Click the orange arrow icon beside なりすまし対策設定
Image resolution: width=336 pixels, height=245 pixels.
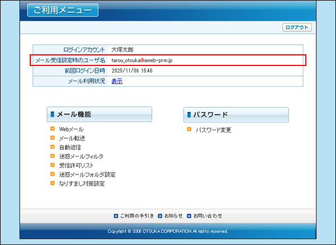point(53,183)
